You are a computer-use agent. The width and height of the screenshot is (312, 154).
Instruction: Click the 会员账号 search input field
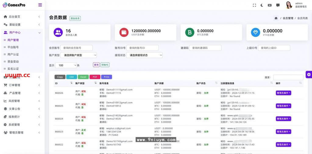click(76, 48)
